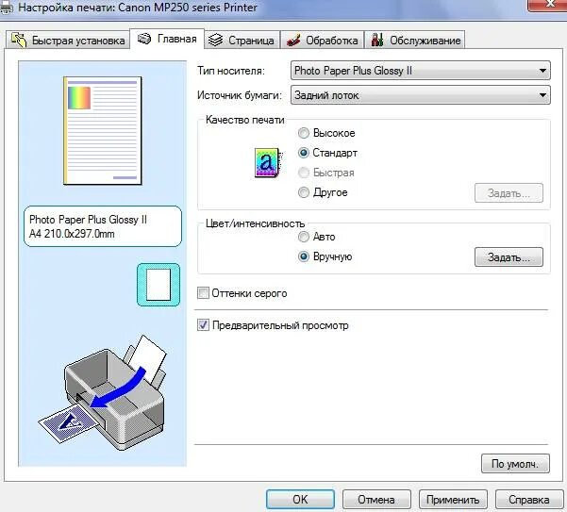567x512 pixels.
Task: Open the Главная tab
Action: [x=167, y=39]
